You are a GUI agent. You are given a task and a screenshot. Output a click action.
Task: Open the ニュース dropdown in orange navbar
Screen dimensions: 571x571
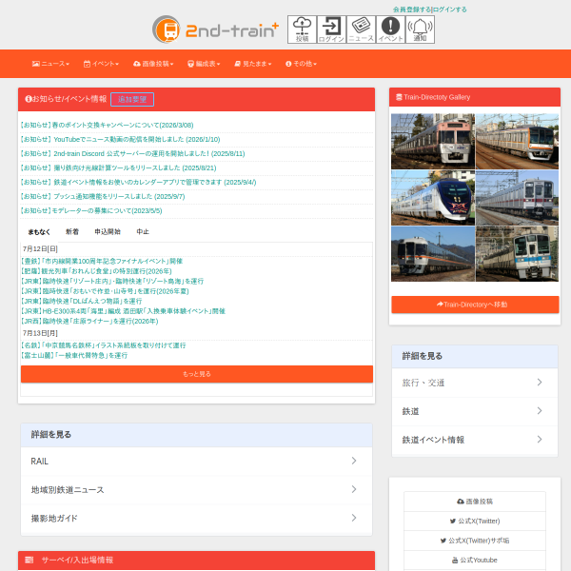(x=50, y=64)
